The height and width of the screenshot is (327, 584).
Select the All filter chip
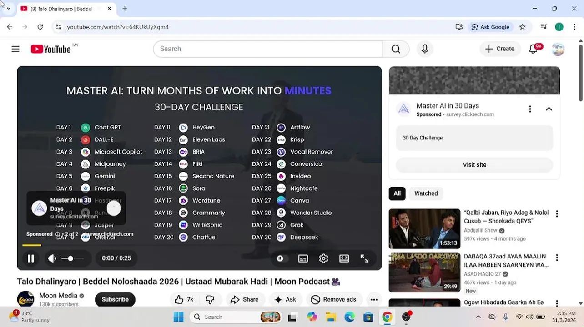tap(397, 193)
